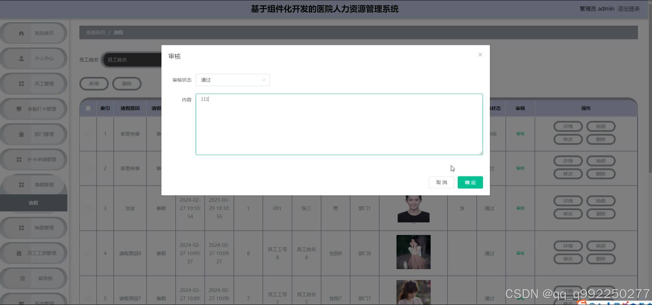Check the checkbox for row 4
Image resolution: width=652 pixels, height=305 pixels.
coord(88,253)
